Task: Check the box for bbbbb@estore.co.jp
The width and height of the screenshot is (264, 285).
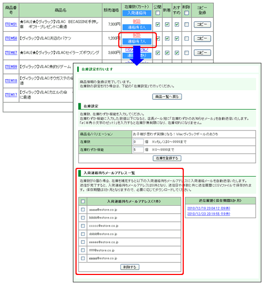Action: (x=83, y=217)
